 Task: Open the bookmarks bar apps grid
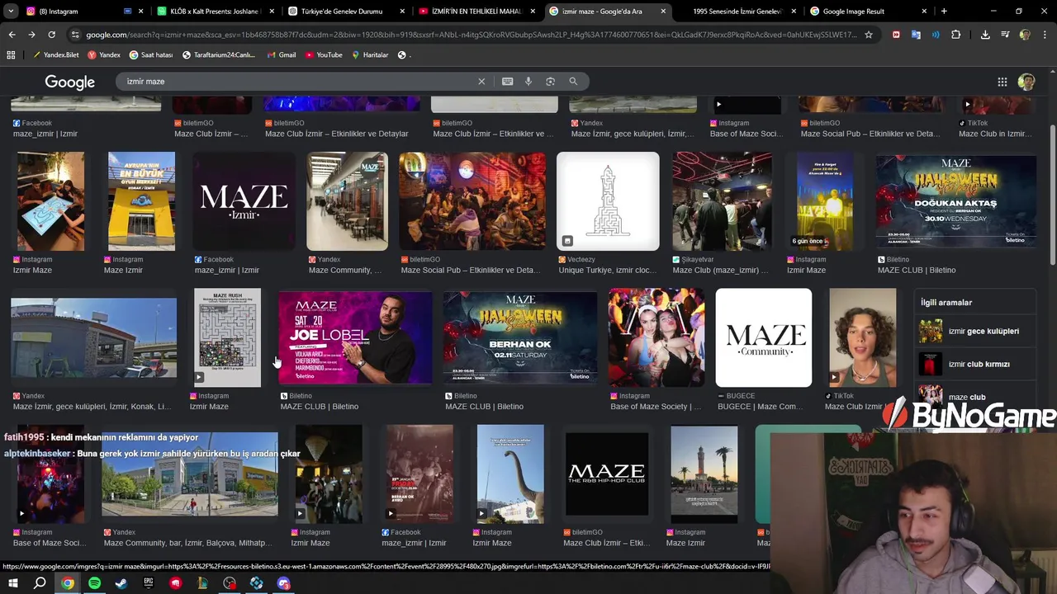pos(11,54)
